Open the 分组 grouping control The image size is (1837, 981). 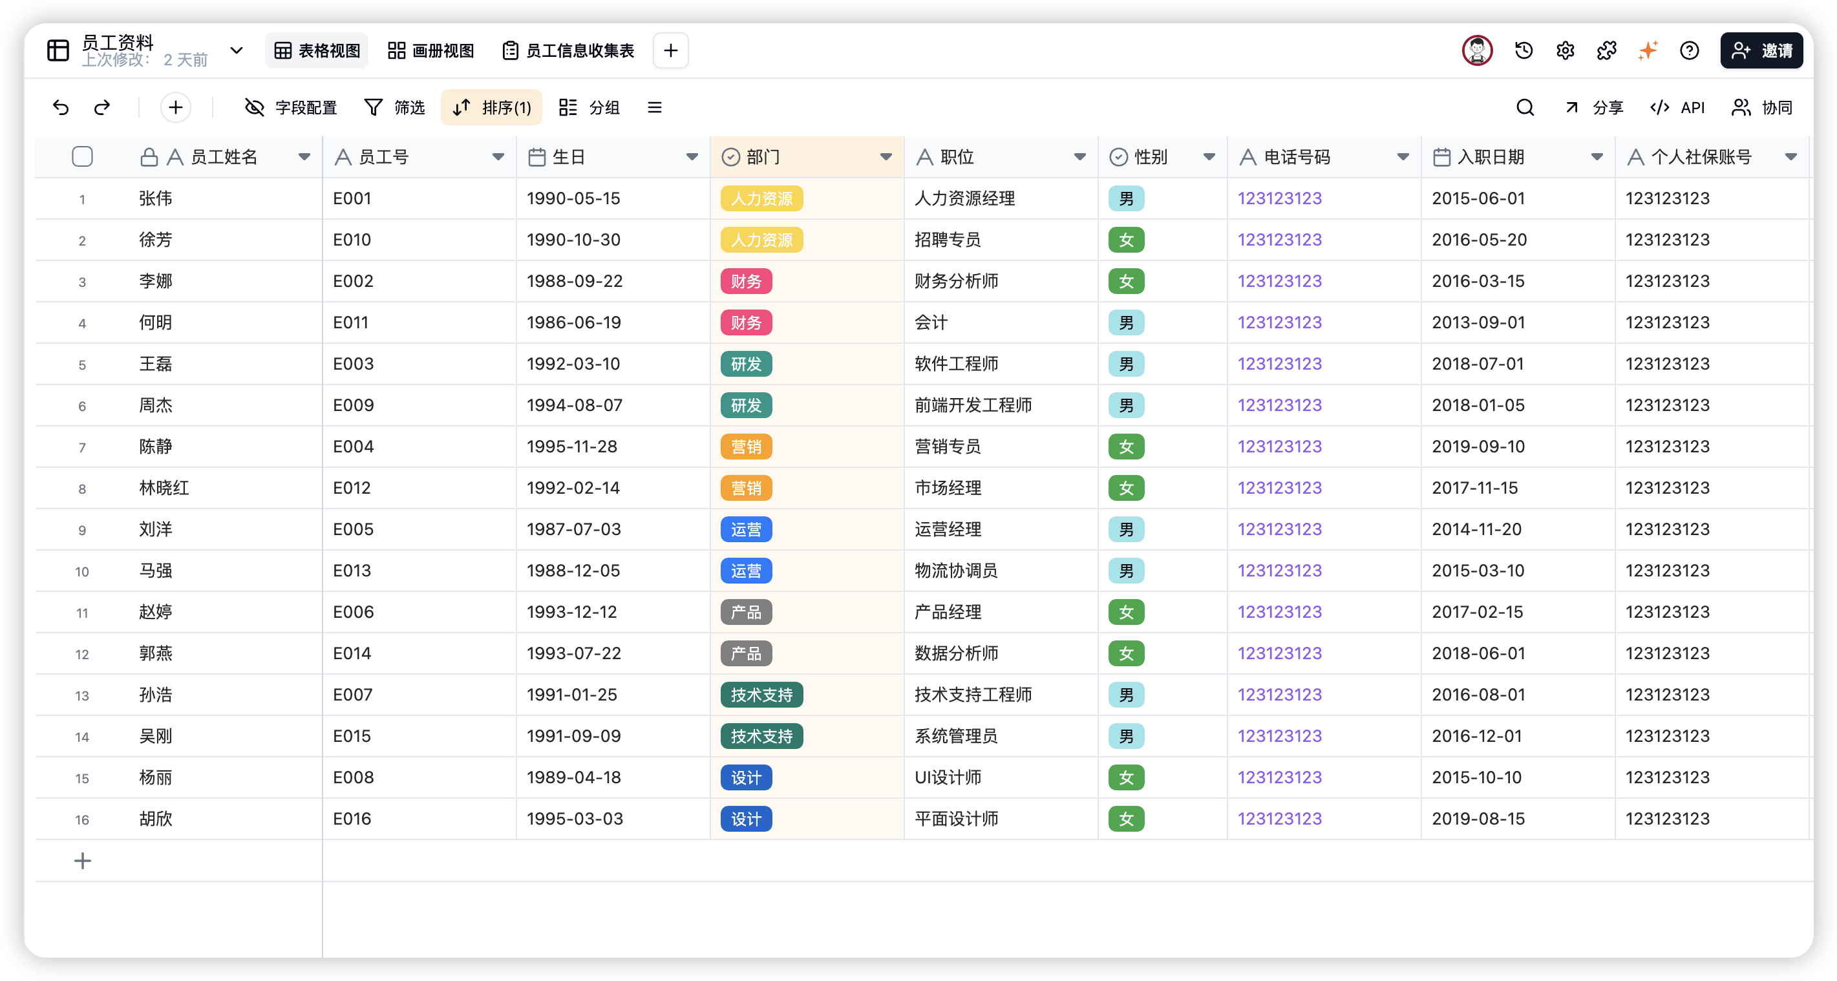pos(589,108)
